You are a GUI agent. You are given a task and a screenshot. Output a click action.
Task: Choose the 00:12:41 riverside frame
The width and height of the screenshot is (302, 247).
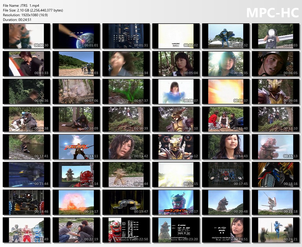tap(26, 147)
